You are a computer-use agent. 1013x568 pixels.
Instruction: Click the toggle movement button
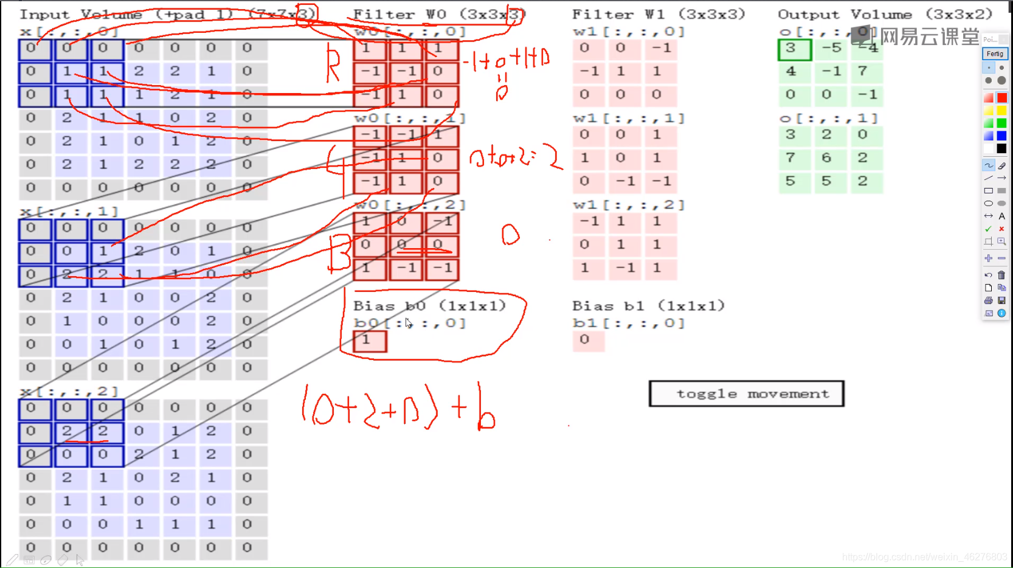coord(746,393)
